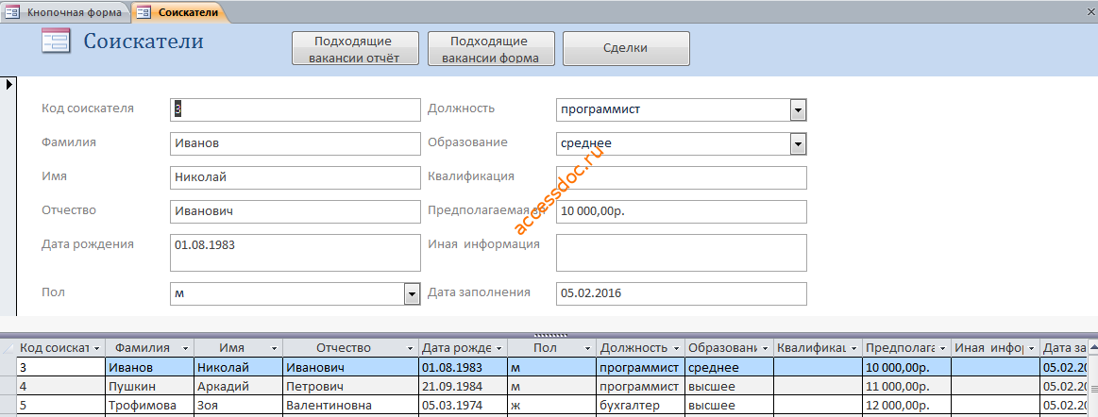Screen dimensions: 1098x417
Task: Expand the Образование combo box arrow
Action: 799,143
